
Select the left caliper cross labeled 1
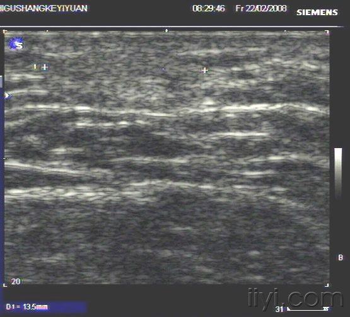[x=45, y=67]
